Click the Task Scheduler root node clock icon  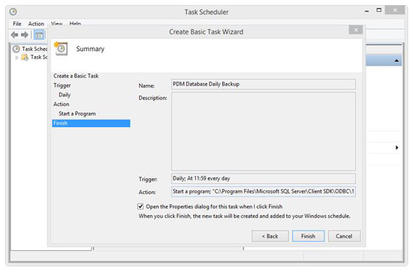16,49
